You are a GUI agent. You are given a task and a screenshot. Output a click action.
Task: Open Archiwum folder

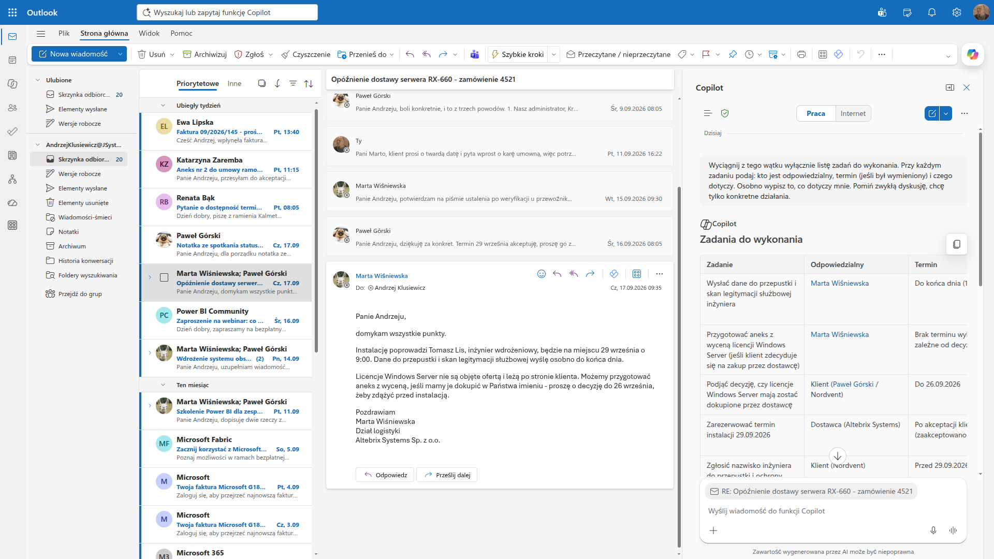[72, 246]
